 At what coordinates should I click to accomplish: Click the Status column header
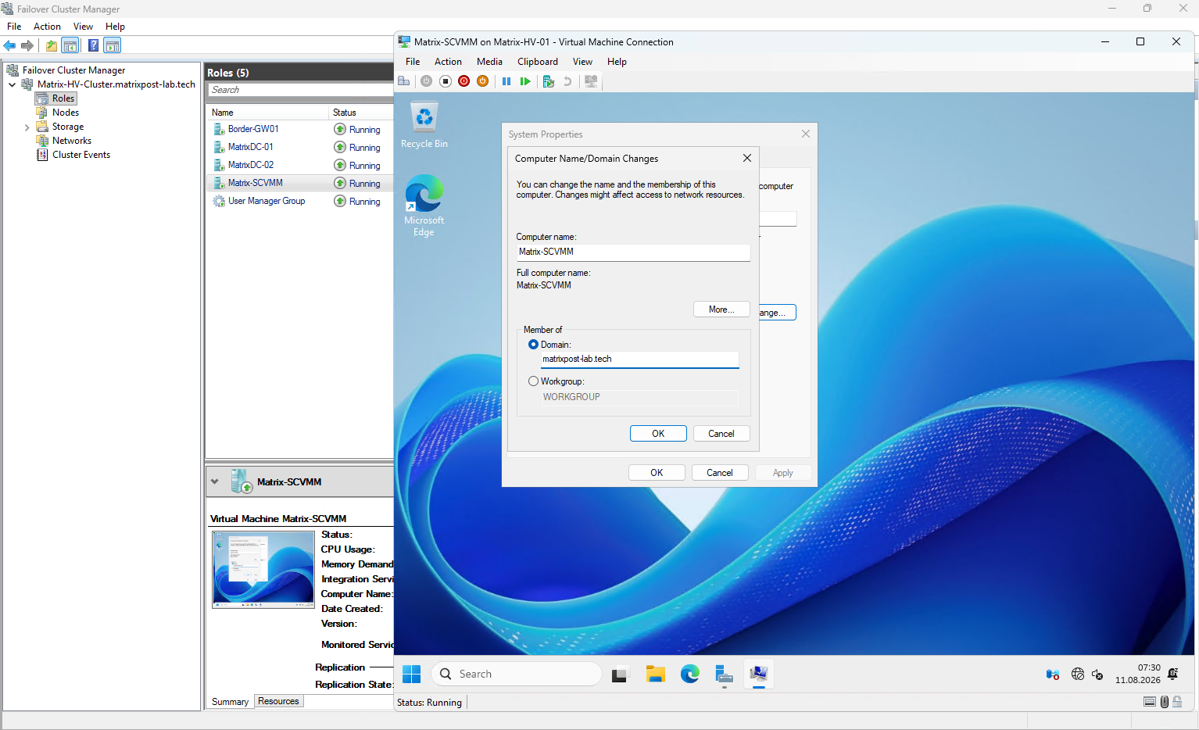(x=361, y=113)
